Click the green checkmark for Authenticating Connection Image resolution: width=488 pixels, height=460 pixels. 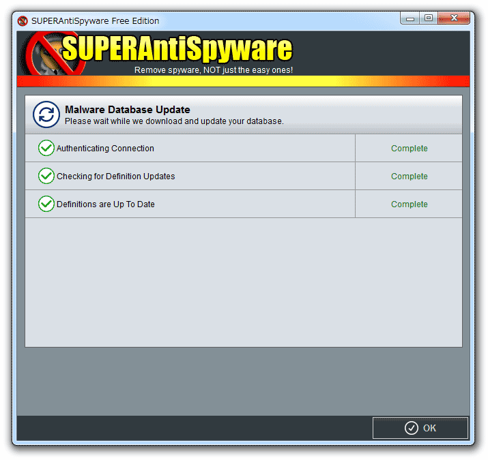(46, 148)
